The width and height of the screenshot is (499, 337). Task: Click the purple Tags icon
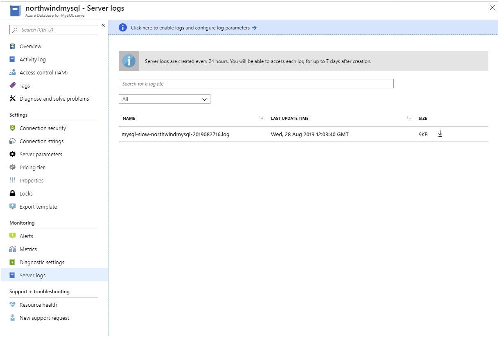pos(12,85)
